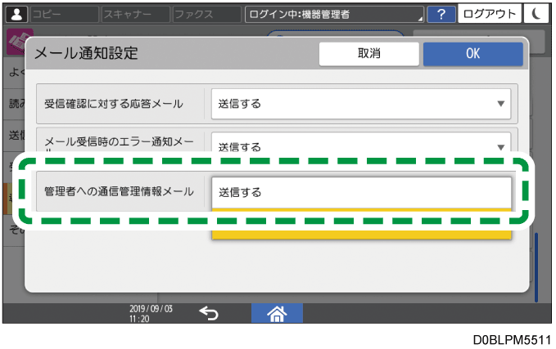Choose the yellow highlighted dropdown option
Screen dimensions: 556x349
tap(361, 224)
